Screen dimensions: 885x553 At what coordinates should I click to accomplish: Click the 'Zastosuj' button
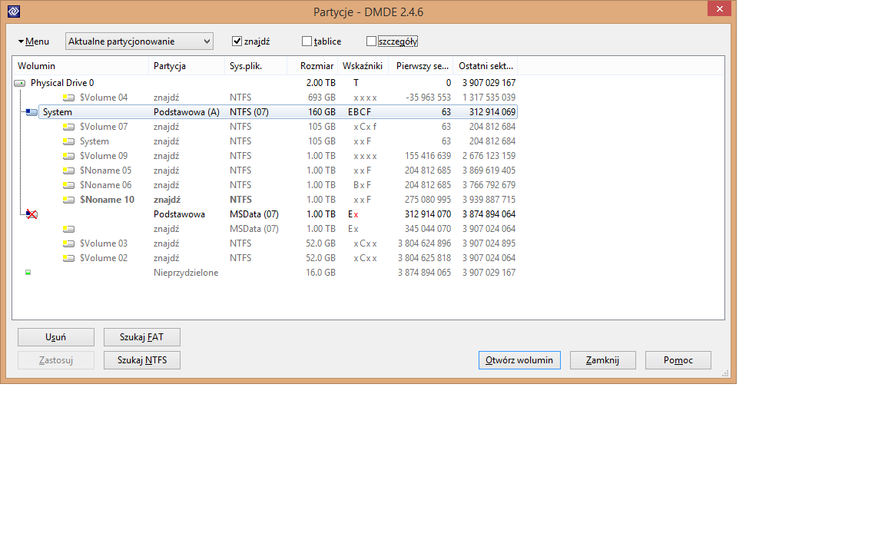(x=56, y=360)
